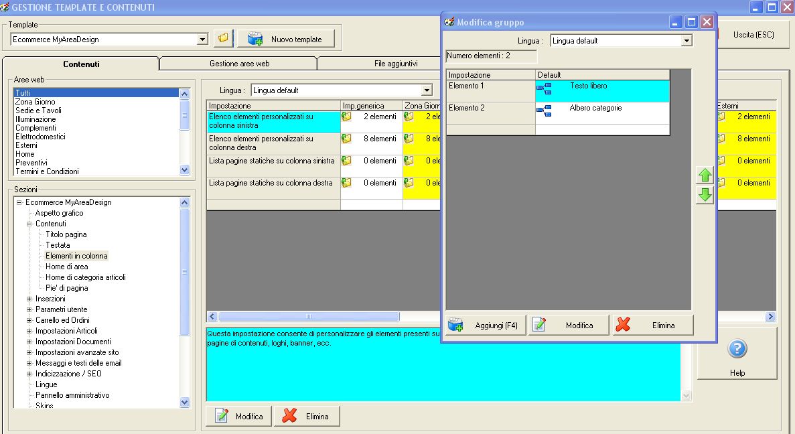Select Elenco elementi personalizzati su colonna destra row
Image resolution: width=795 pixels, height=434 pixels.
coord(273,143)
